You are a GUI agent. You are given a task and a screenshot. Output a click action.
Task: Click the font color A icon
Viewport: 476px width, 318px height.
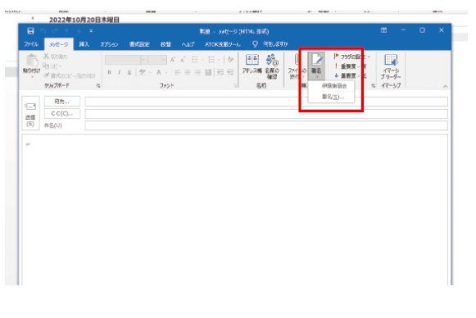159,72
